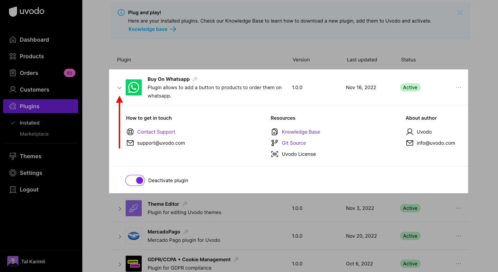Open Tal Karimli user avatar
Screen dimensions: 498x272
point(13,262)
